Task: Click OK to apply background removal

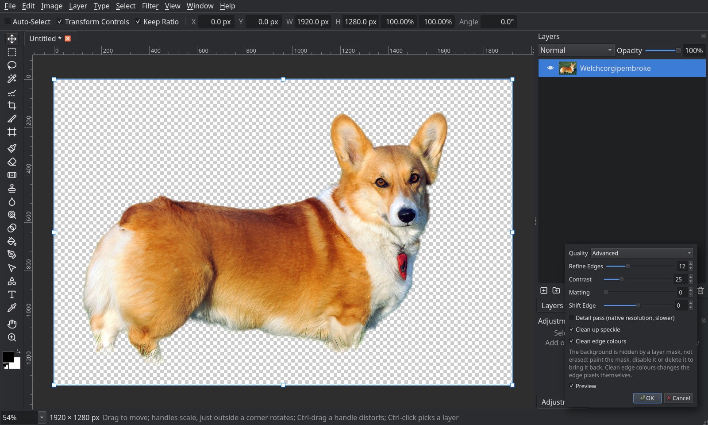Action: click(x=647, y=398)
